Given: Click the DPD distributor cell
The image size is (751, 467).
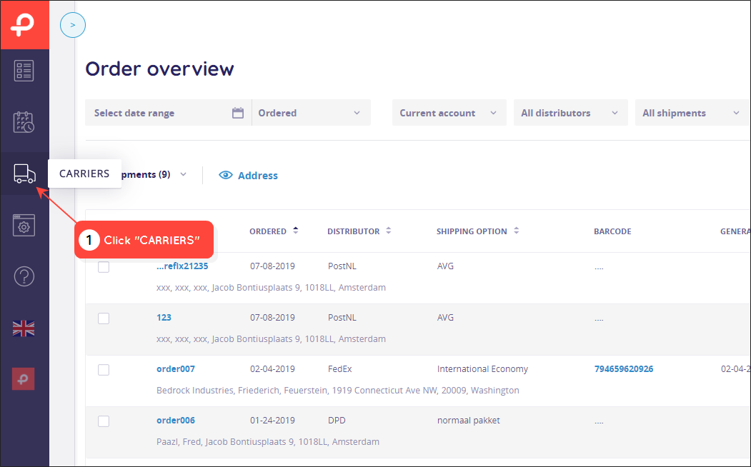Looking at the screenshot, I should tap(337, 420).
